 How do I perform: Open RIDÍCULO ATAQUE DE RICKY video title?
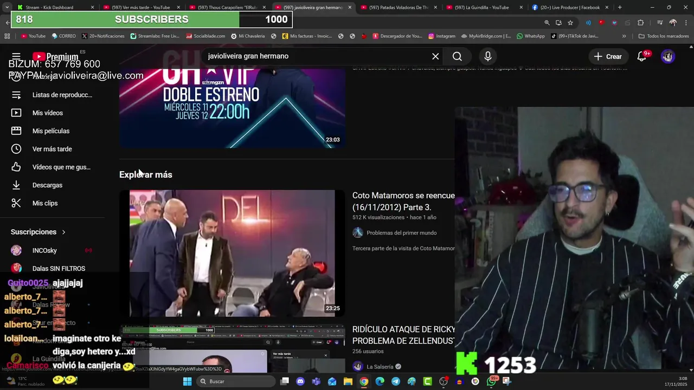tap(403, 335)
